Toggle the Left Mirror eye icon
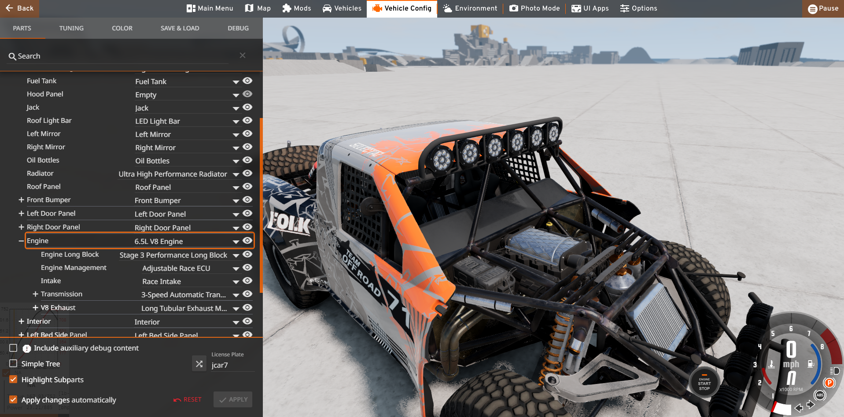The height and width of the screenshot is (417, 844). (247, 133)
